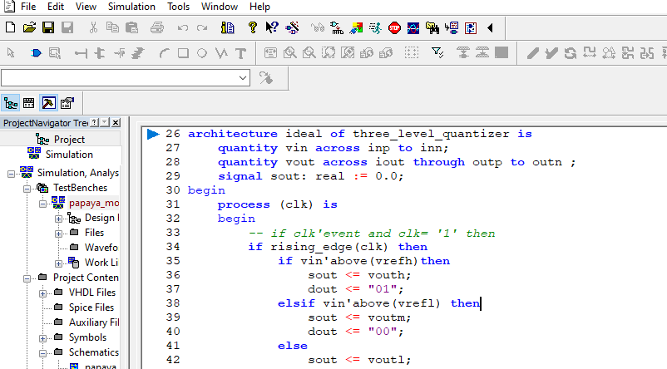Image resolution: width=667 pixels, height=369 pixels.
Task: Collapse the TestBenches tree node
Action: [27, 189]
